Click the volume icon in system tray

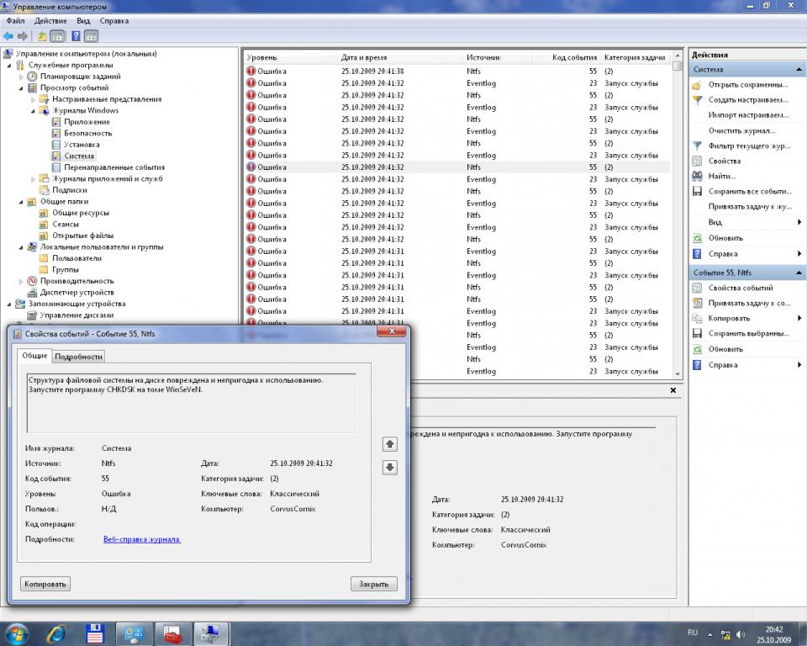(741, 635)
